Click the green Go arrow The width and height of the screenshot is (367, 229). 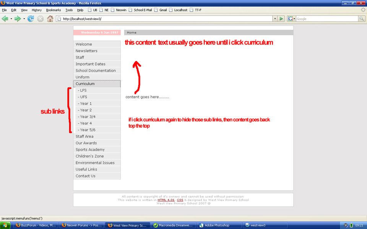tap(281, 18)
